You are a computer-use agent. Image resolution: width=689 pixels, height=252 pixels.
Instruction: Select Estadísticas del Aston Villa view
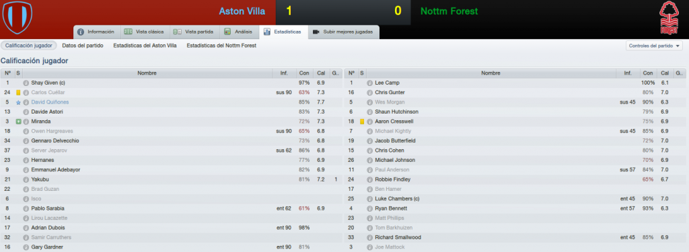pyautogui.click(x=145, y=46)
